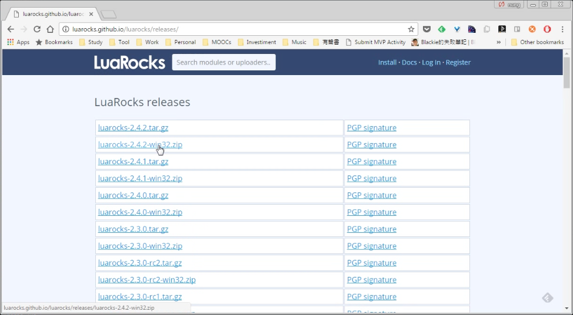Open the Log In link
The image size is (573, 315).
(431, 62)
